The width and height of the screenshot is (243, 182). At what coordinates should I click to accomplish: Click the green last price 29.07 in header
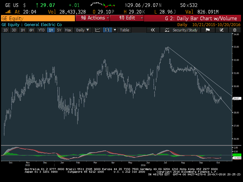pyautogui.click(x=48, y=5)
